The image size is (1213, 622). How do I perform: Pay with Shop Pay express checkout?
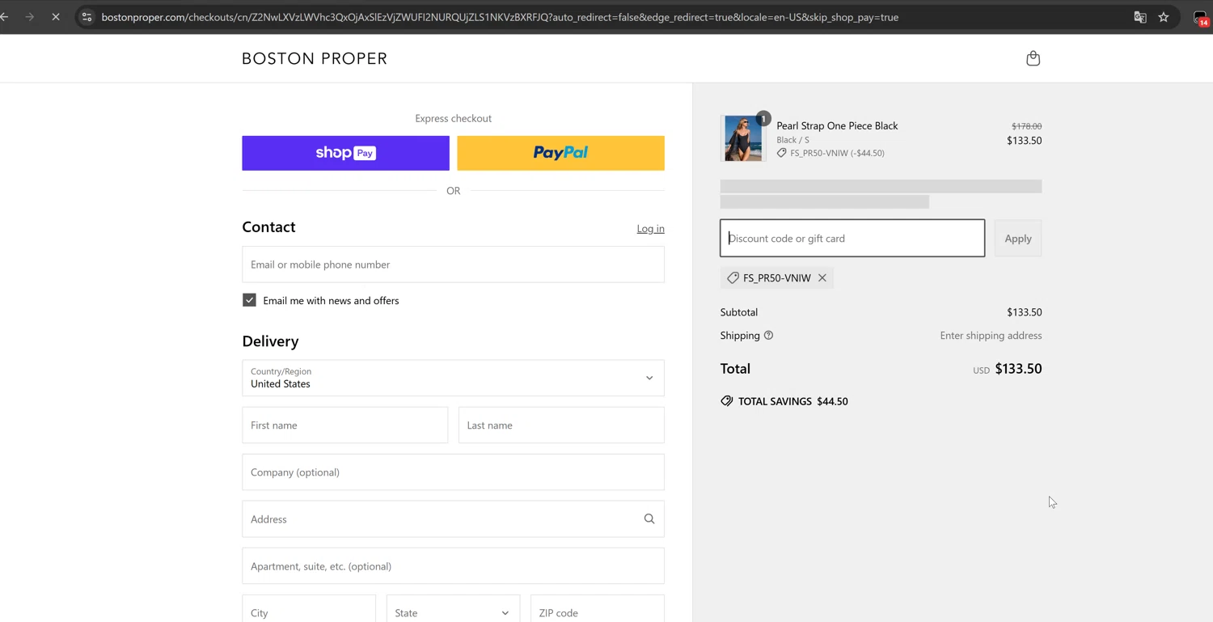coord(345,153)
